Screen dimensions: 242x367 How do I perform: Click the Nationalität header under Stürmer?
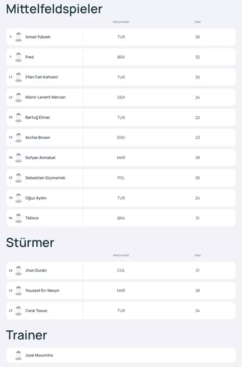[121, 255]
